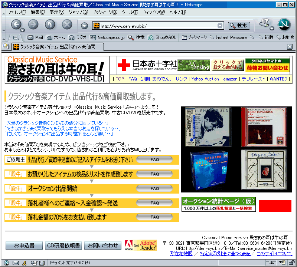Click FAQ button for 落札金額の70% row
297x267 pixels.
click(154, 217)
